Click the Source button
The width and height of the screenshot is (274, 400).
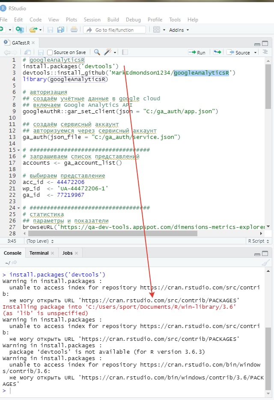pyautogui.click(x=238, y=52)
